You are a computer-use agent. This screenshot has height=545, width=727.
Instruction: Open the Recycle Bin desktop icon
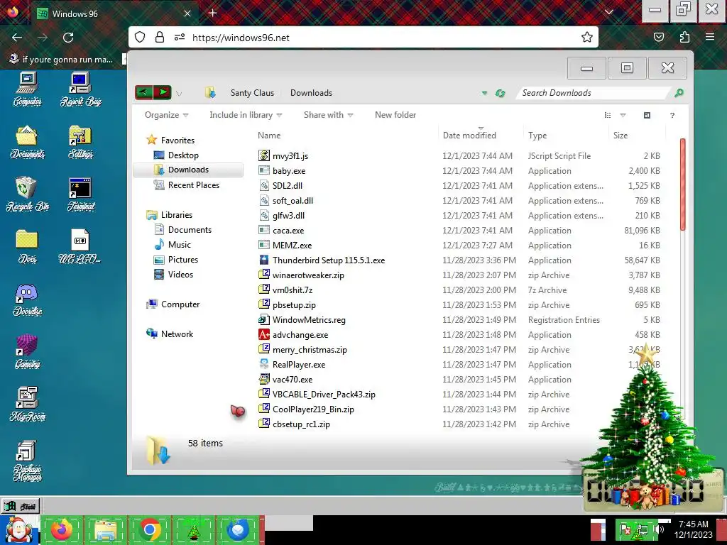[x=27, y=194]
